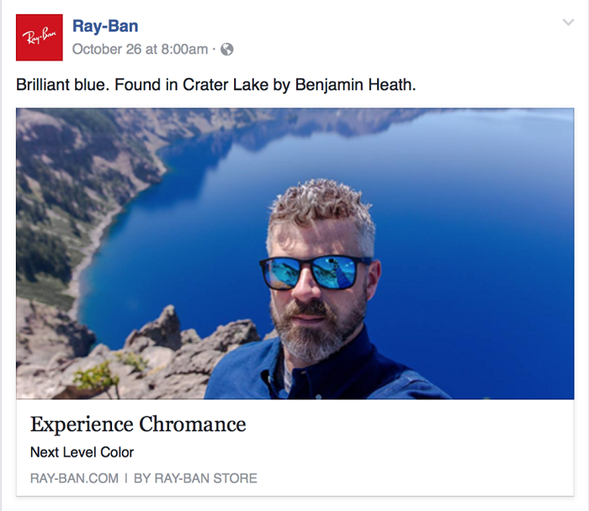589x511 pixels.
Task: Click the globe public privacy icon
Action: pyautogui.click(x=227, y=49)
